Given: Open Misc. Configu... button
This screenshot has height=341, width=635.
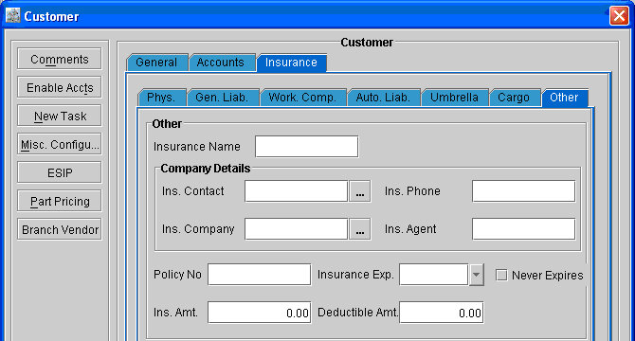Looking at the screenshot, I should (x=60, y=144).
